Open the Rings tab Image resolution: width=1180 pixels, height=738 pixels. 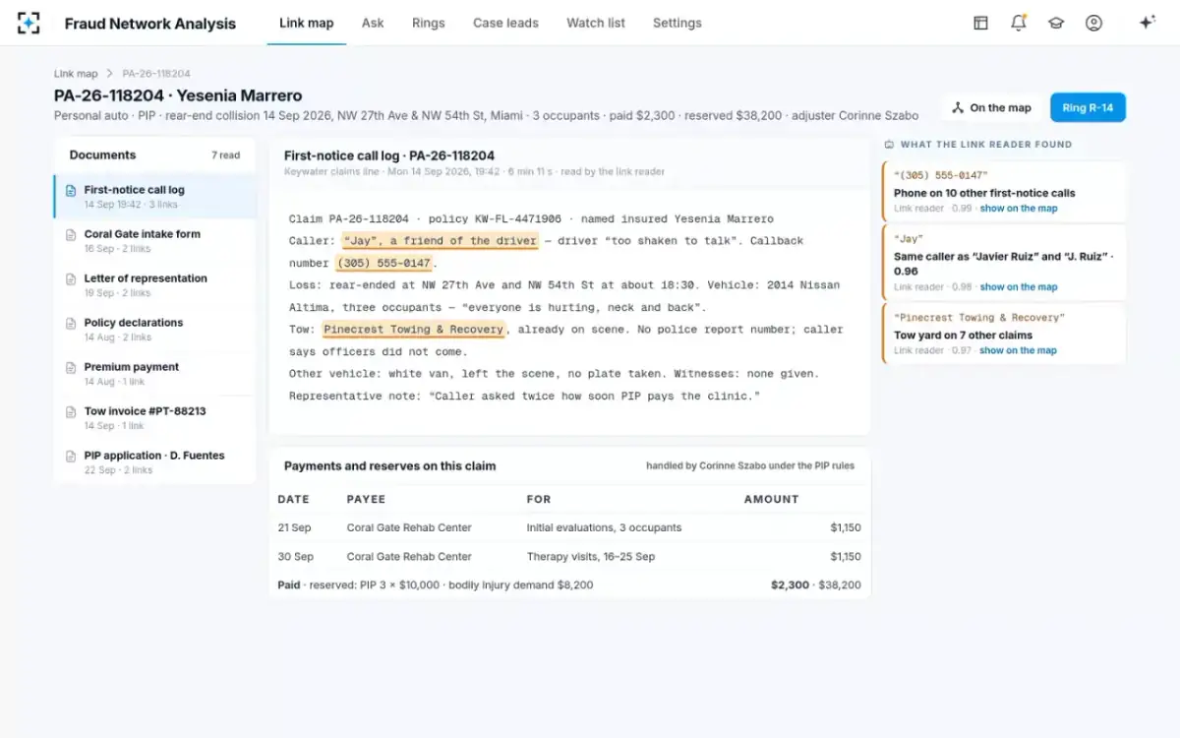[x=429, y=23]
